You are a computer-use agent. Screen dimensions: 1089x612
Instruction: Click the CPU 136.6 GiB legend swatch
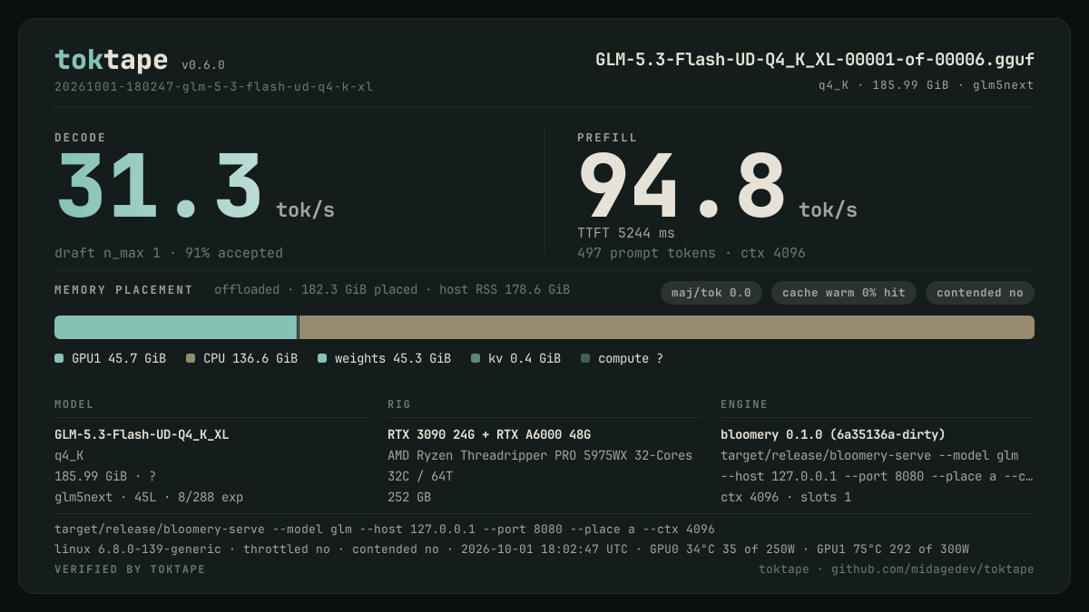pyautogui.click(x=191, y=359)
